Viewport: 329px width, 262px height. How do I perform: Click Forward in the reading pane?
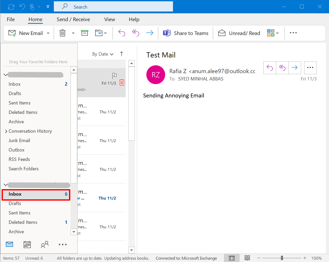(x=295, y=68)
